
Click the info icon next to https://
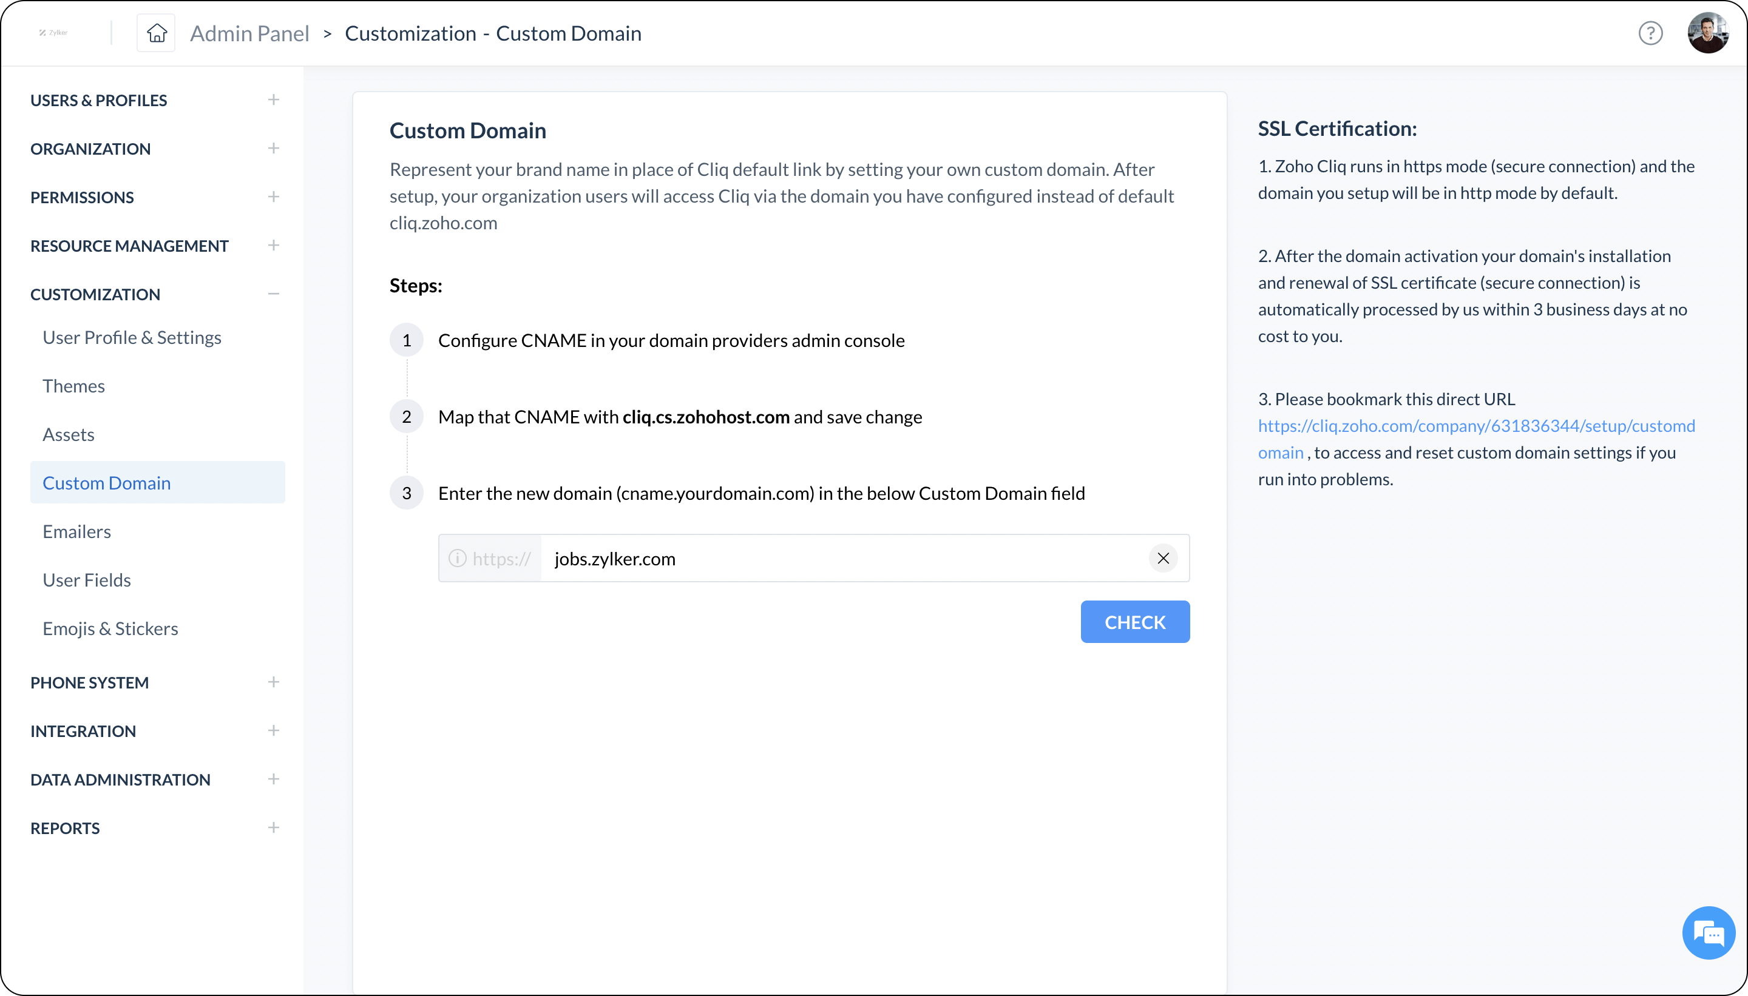[457, 558]
